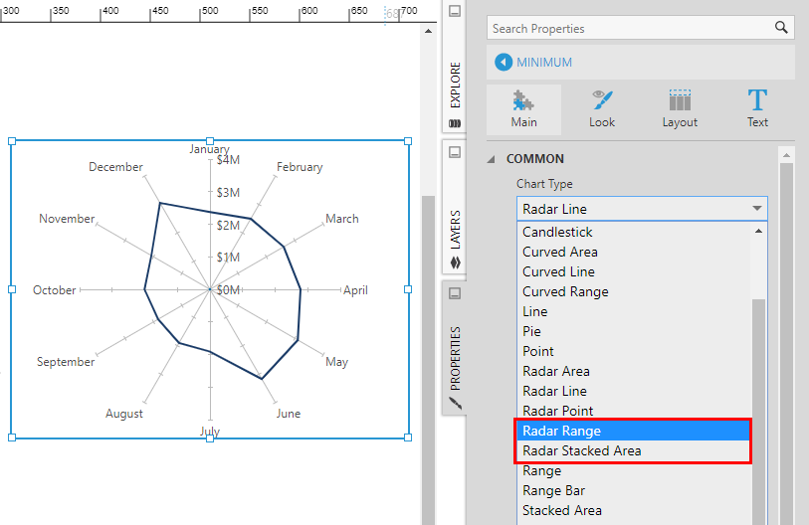Click the chart's right-middle selection handle
The width and height of the screenshot is (809, 525).
408,289
